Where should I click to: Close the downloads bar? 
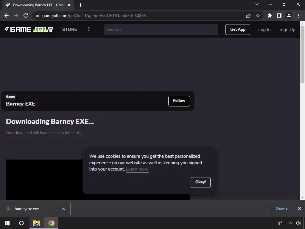coord(300,208)
